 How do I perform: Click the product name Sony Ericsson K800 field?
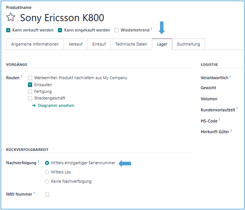(x=62, y=18)
